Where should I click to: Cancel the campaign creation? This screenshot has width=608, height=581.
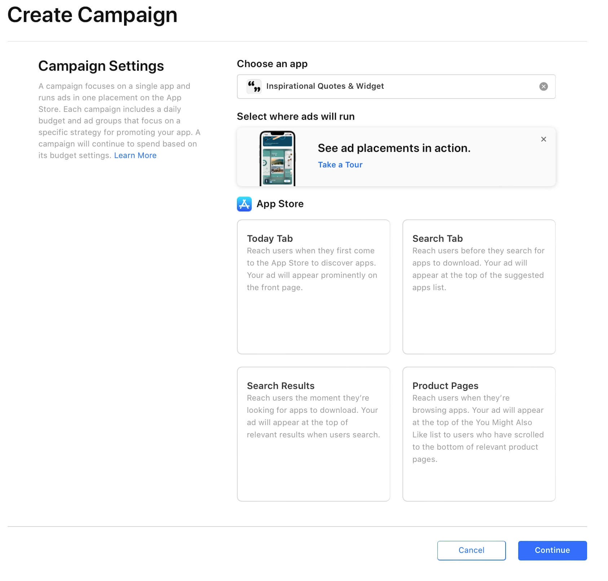click(x=471, y=550)
